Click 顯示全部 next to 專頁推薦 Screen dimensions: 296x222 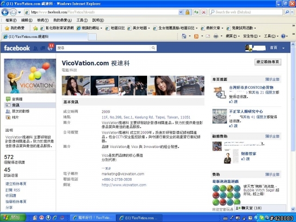[272, 80]
